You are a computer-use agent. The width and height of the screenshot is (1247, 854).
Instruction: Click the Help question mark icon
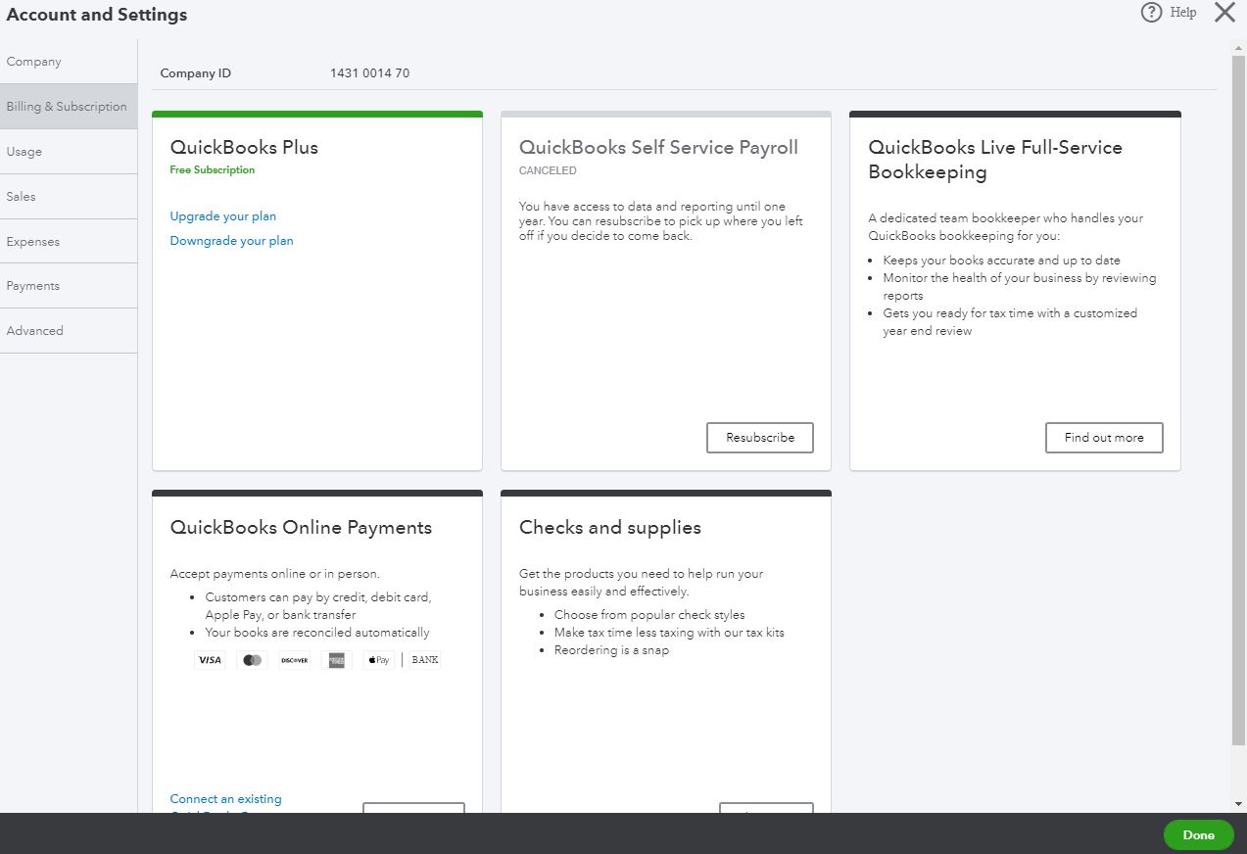point(1152,13)
